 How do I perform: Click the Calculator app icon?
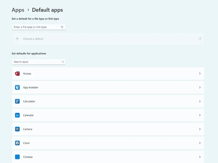[17, 101]
